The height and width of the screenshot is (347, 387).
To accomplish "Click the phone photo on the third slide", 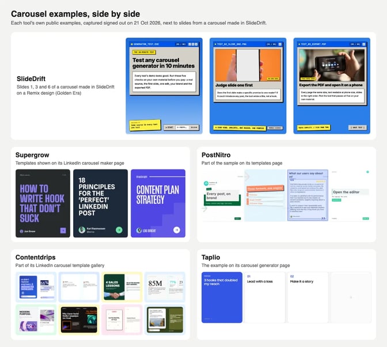I will pyautogui.click(x=332, y=65).
